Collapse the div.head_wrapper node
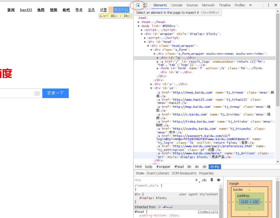The image size is (280, 218). pyautogui.click(x=148, y=46)
